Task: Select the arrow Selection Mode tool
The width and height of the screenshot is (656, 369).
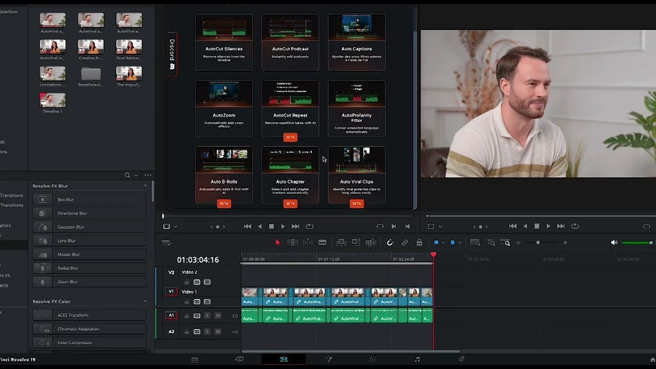Action: coord(278,242)
